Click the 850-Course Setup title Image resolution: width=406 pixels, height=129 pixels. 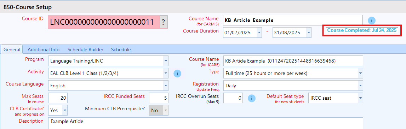pos(28,7)
